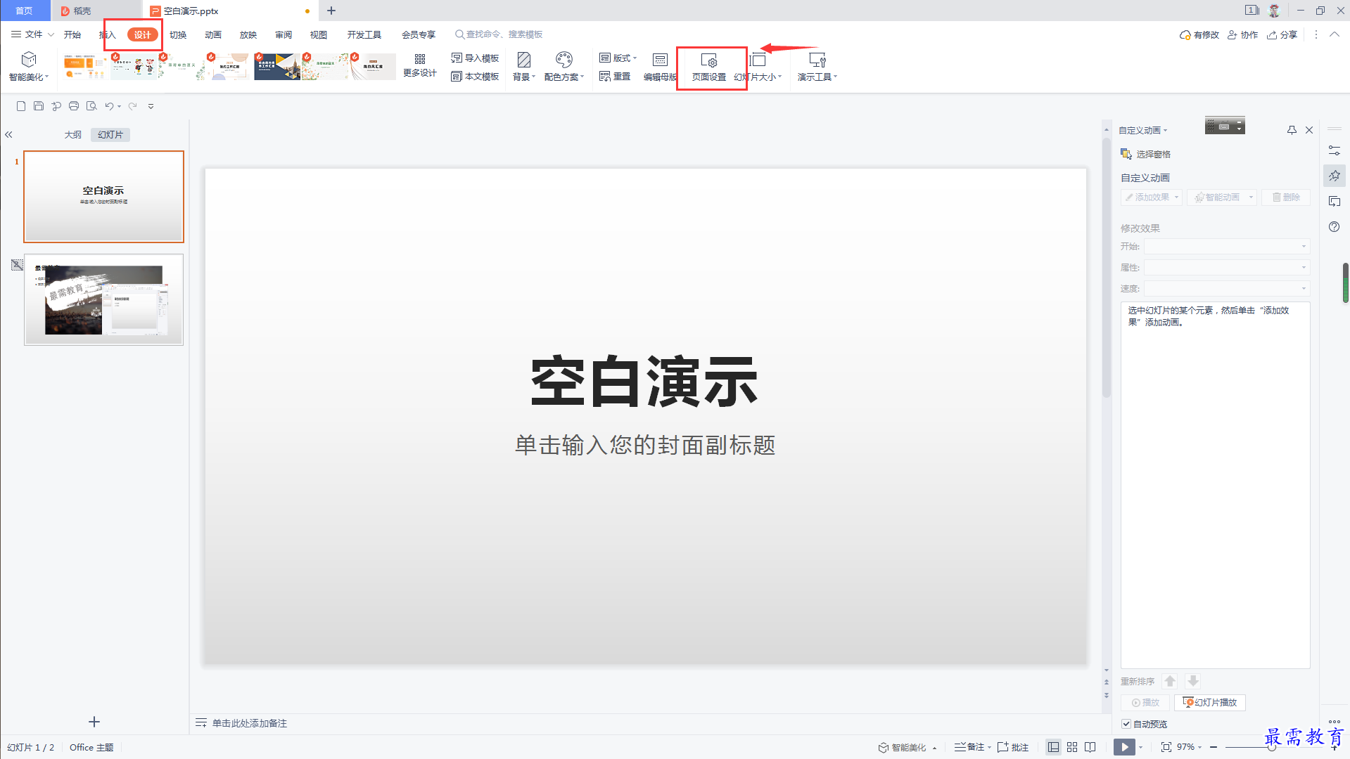Viewport: 1350px width, 759px height.
Task: Click the print icon in quick toolbar
Action: 74,106
